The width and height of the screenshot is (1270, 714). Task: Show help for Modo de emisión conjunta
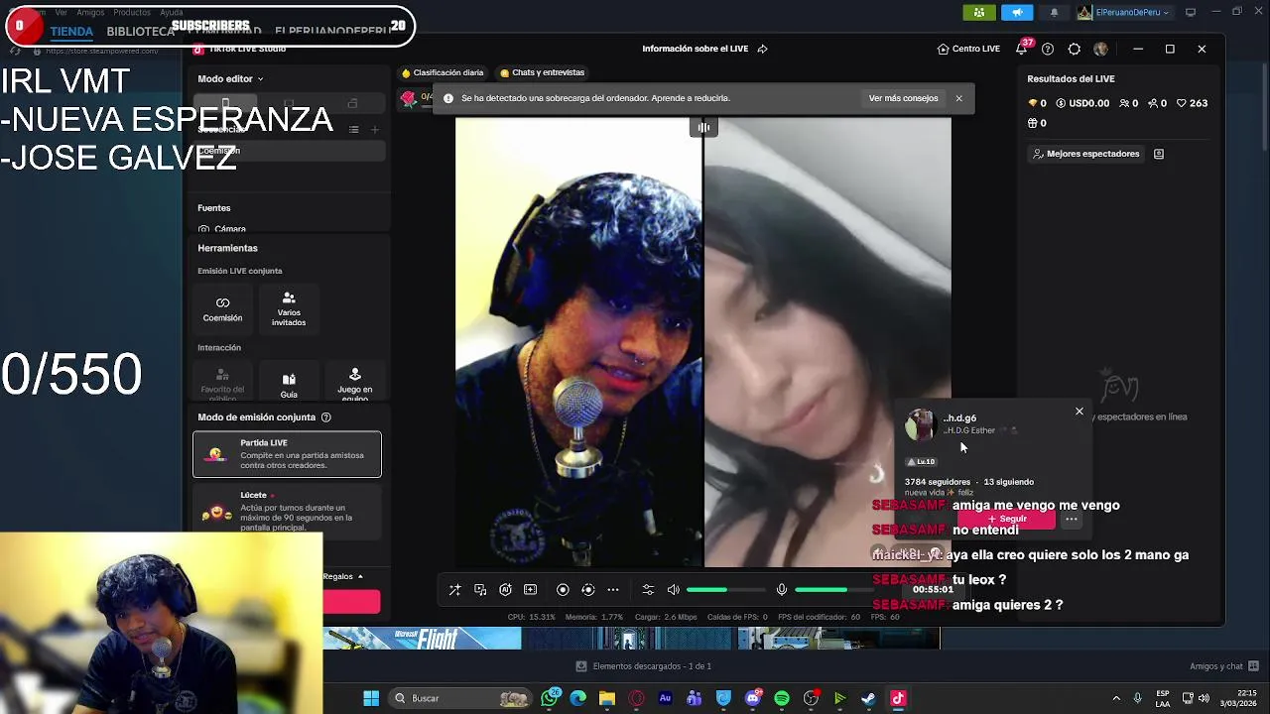click(325, 417)
